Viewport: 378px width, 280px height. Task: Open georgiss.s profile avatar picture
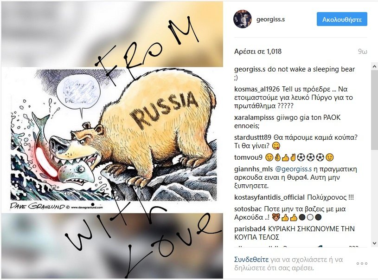242,19
